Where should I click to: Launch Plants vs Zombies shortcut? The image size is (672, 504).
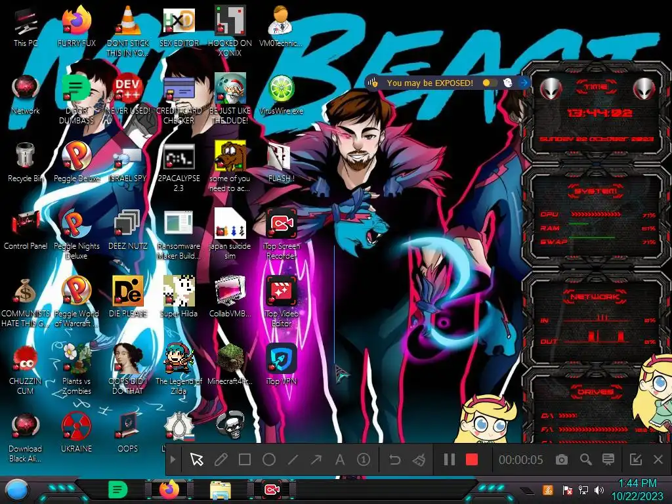click(x=76, y=369)
